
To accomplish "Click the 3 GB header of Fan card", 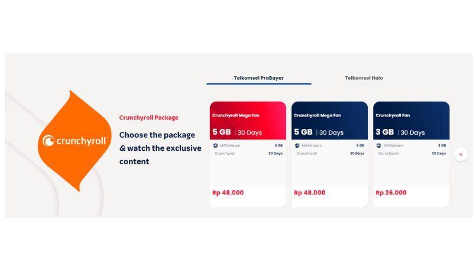I will [385, 132].
